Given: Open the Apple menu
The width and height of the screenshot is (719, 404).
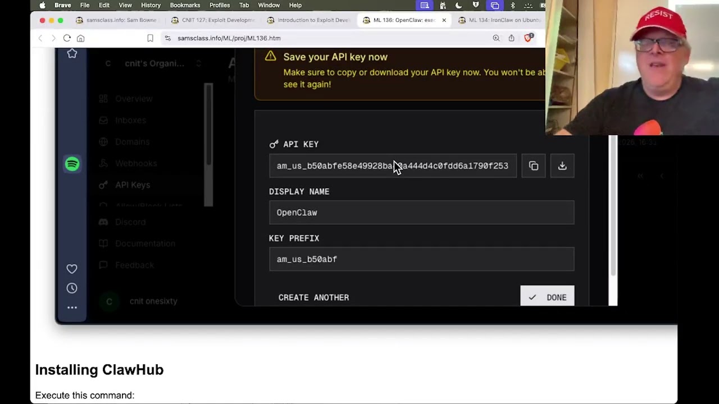Looking at the screenshot, I should 42,5.
